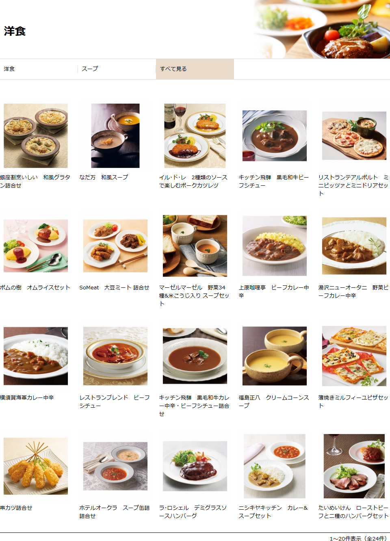390x541 pixels.
Task: Open the ホテルオークラ スープ缶詰 詰合せ link
Action: coord(115,512)
